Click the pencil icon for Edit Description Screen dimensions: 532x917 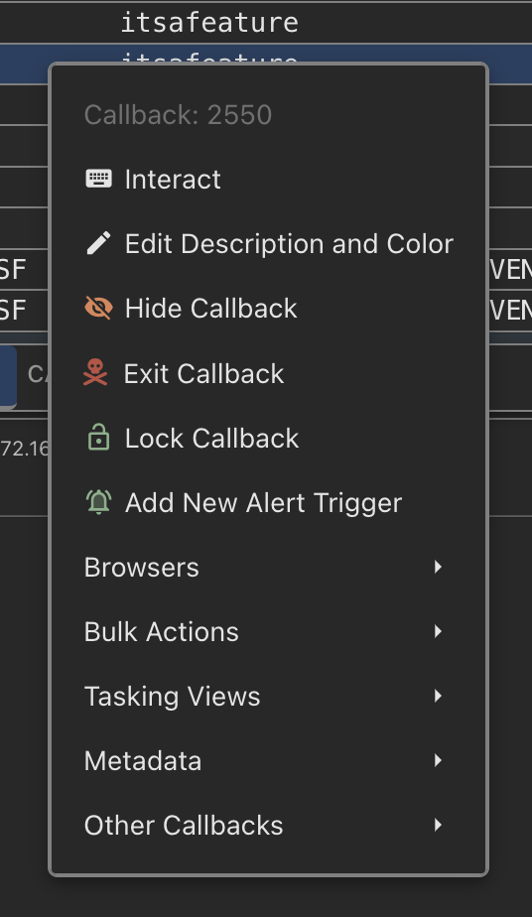[x=99, y=243]
